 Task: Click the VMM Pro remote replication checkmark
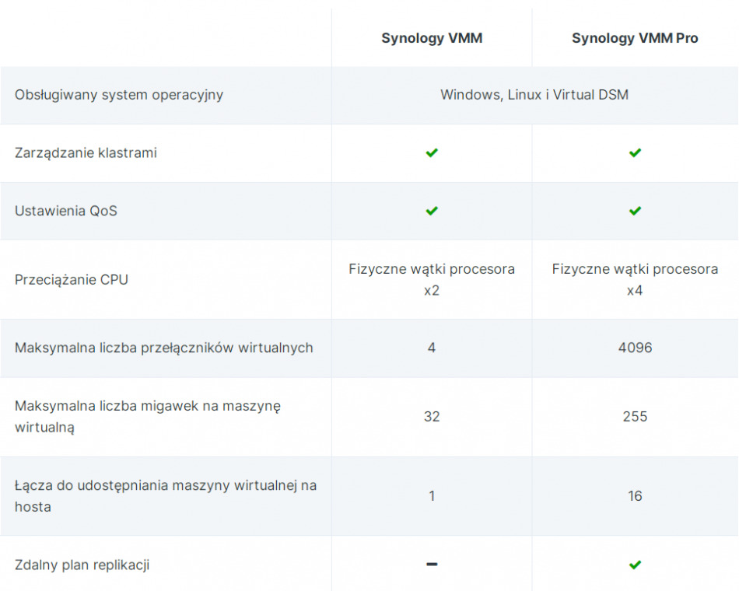(x=635, y=565)
